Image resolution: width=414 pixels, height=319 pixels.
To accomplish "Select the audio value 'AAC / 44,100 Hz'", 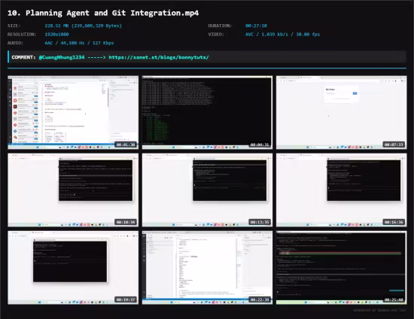I will pyautogui.click(x=65, y=43).
